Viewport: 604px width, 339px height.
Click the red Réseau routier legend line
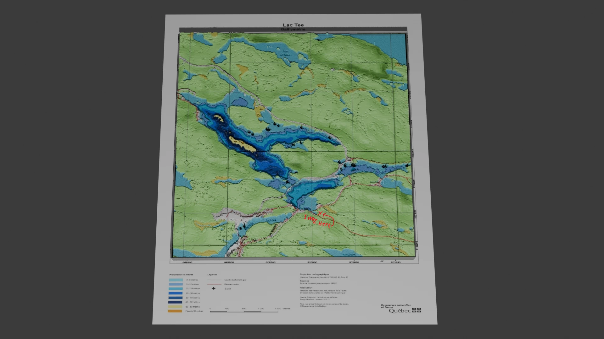coord(214,284)
